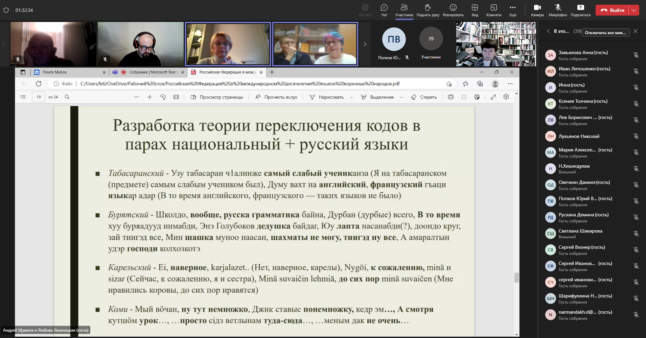Expand the Highlight options dropdown arrow

pyautogui.click(x=401, y=97)
